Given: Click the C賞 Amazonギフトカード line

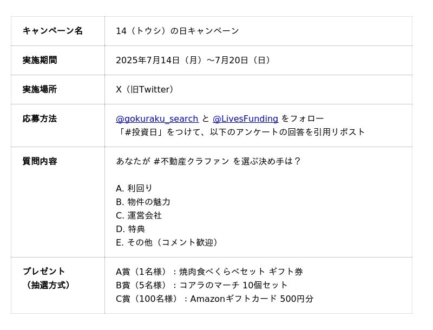Looking at the screenshot, I should [214, 299].
